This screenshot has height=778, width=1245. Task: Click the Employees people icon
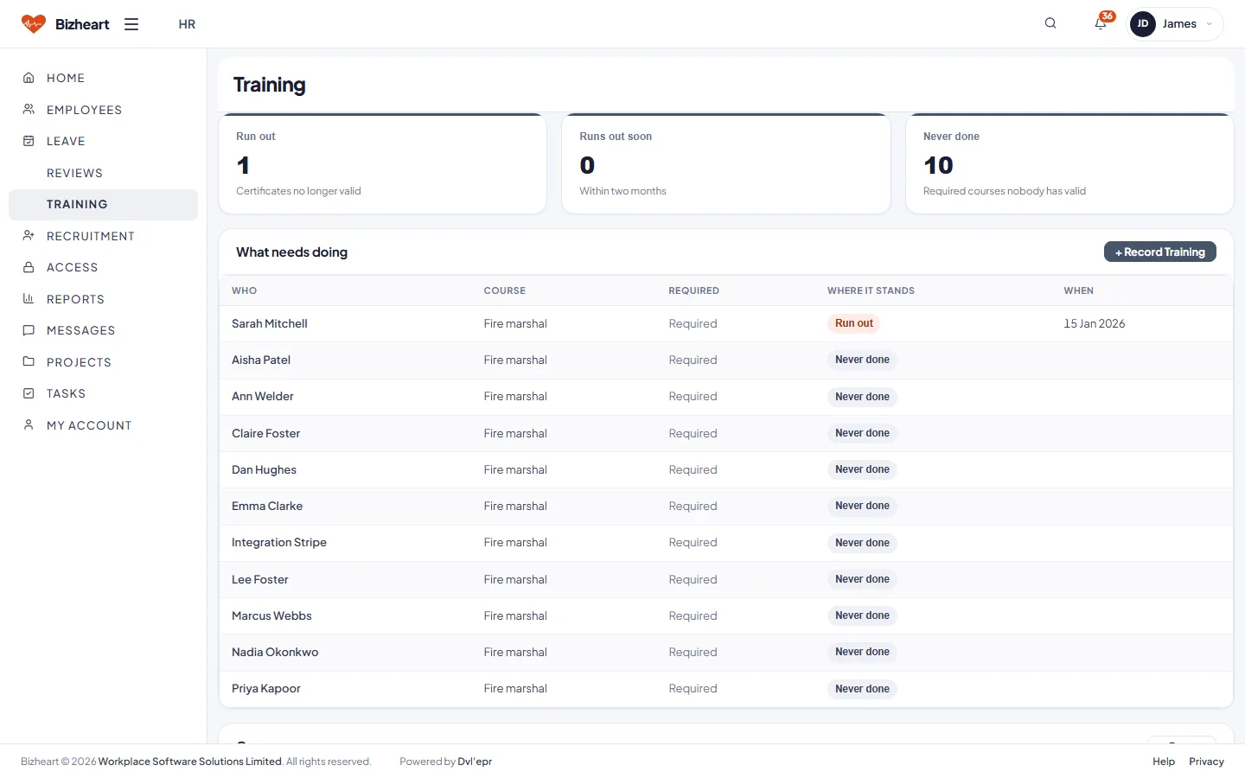point(29,110)
